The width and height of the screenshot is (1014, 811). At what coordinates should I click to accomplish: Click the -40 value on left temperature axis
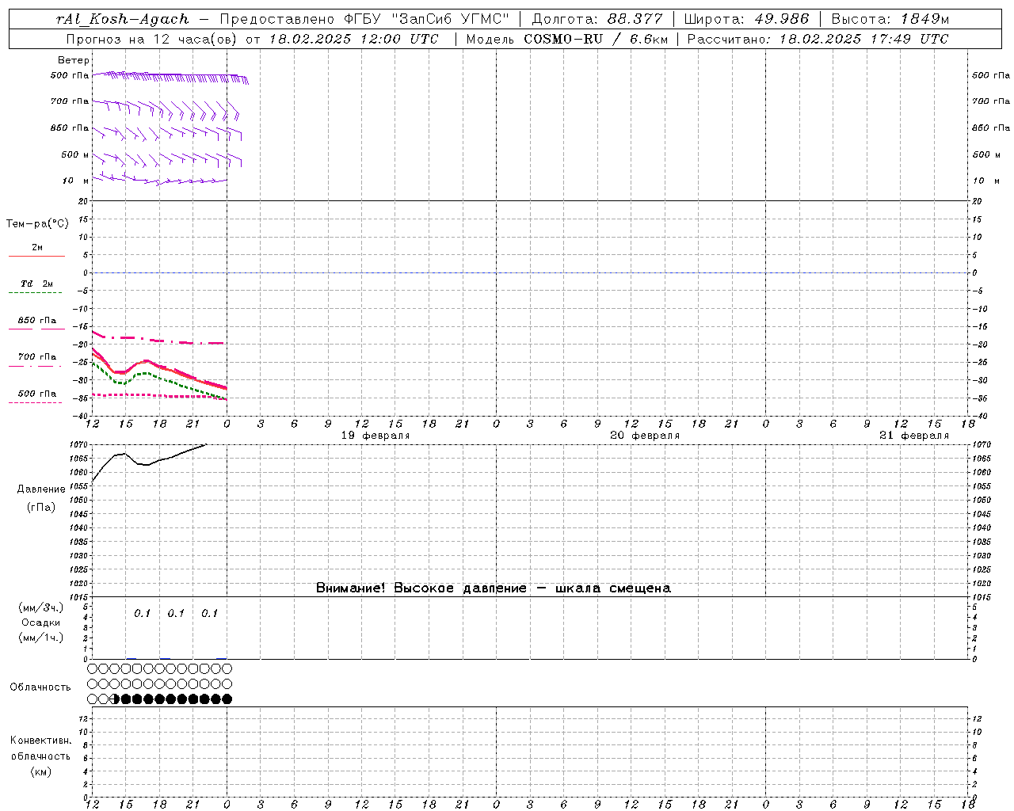pos(81,416)
